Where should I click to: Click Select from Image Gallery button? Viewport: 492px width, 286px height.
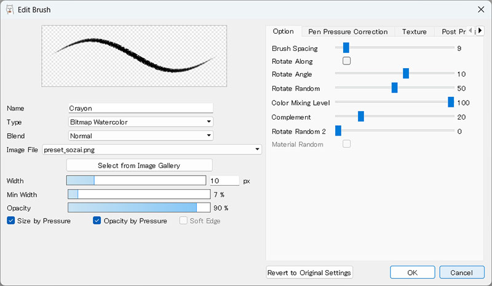(139, 165)
